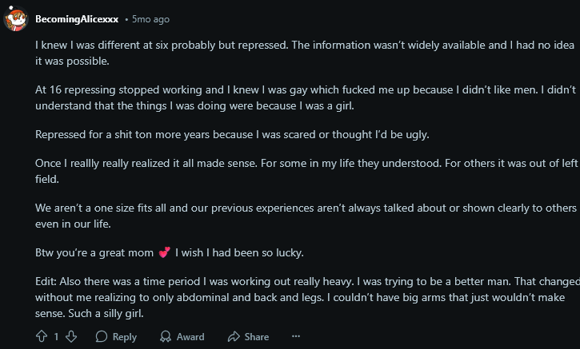Click the speech bubble reply icon
The image size is (580, 349).
pyautogui.click(x=102, y=337)
